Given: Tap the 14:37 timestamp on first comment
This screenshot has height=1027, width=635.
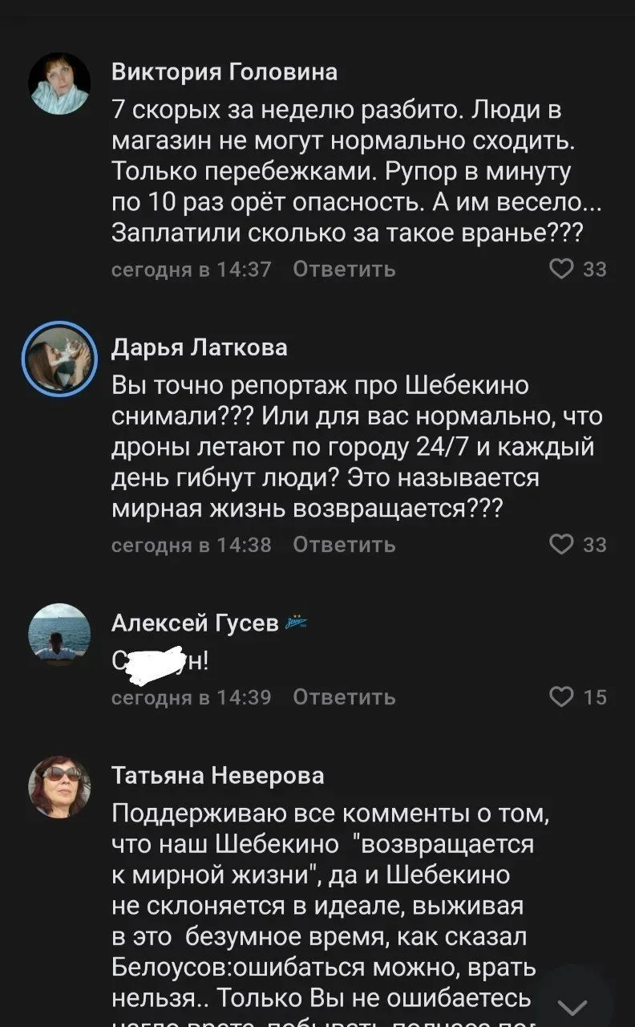Looking at the screenshot, I should pyautogui.click(x=191, y=270).
